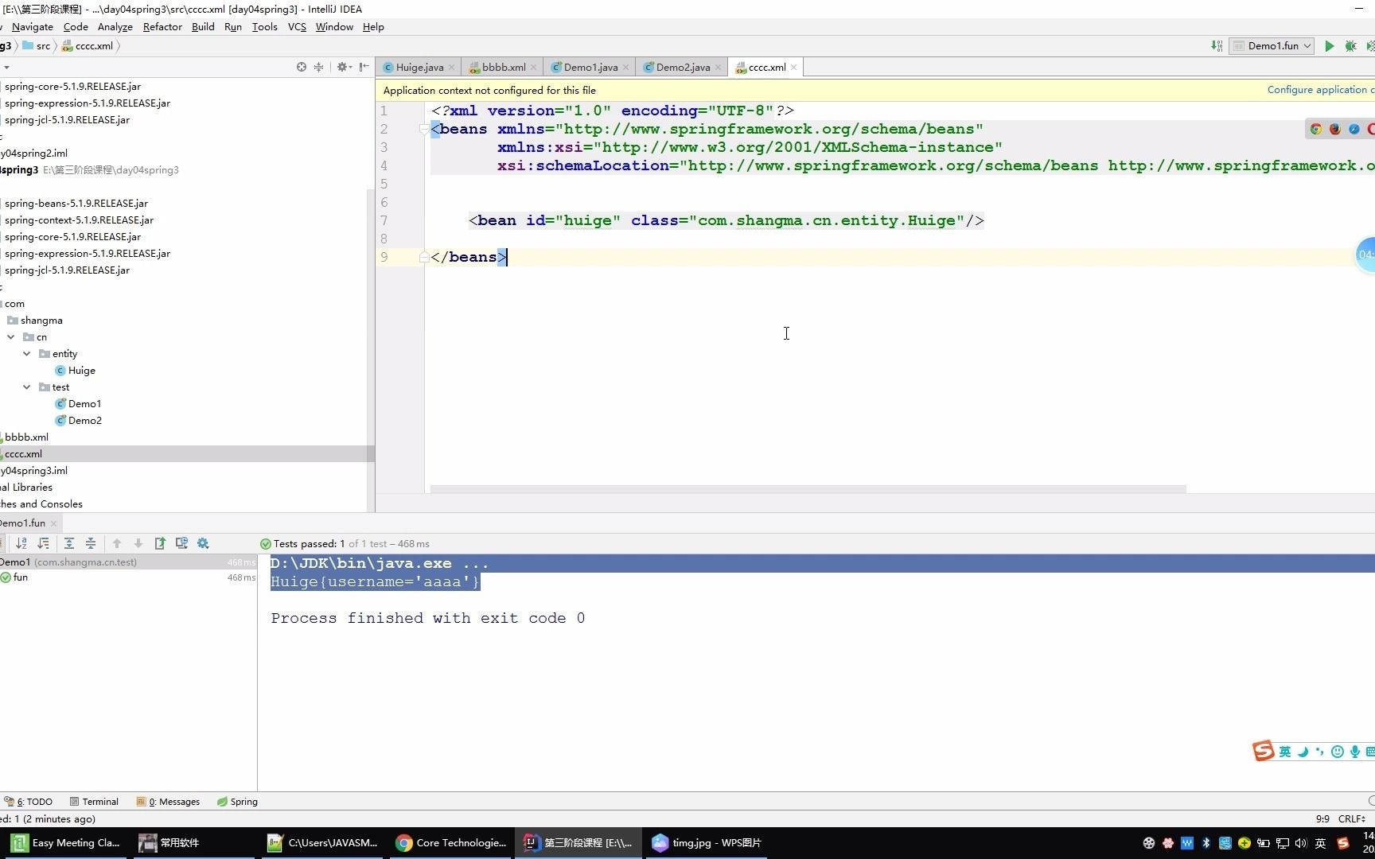Open the Help menu
Image resolution: width=1375 pixels, height=859 pixels.
tap(373, 26)
